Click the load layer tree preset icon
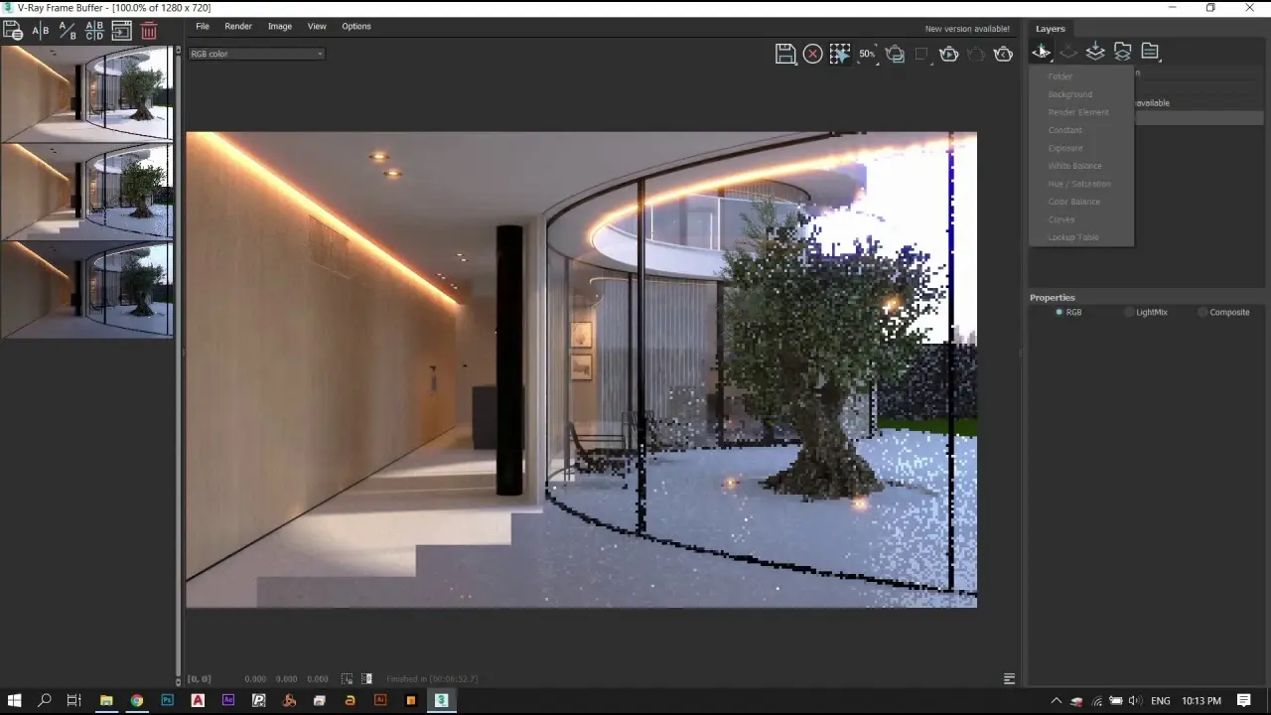 (1123, 51)
